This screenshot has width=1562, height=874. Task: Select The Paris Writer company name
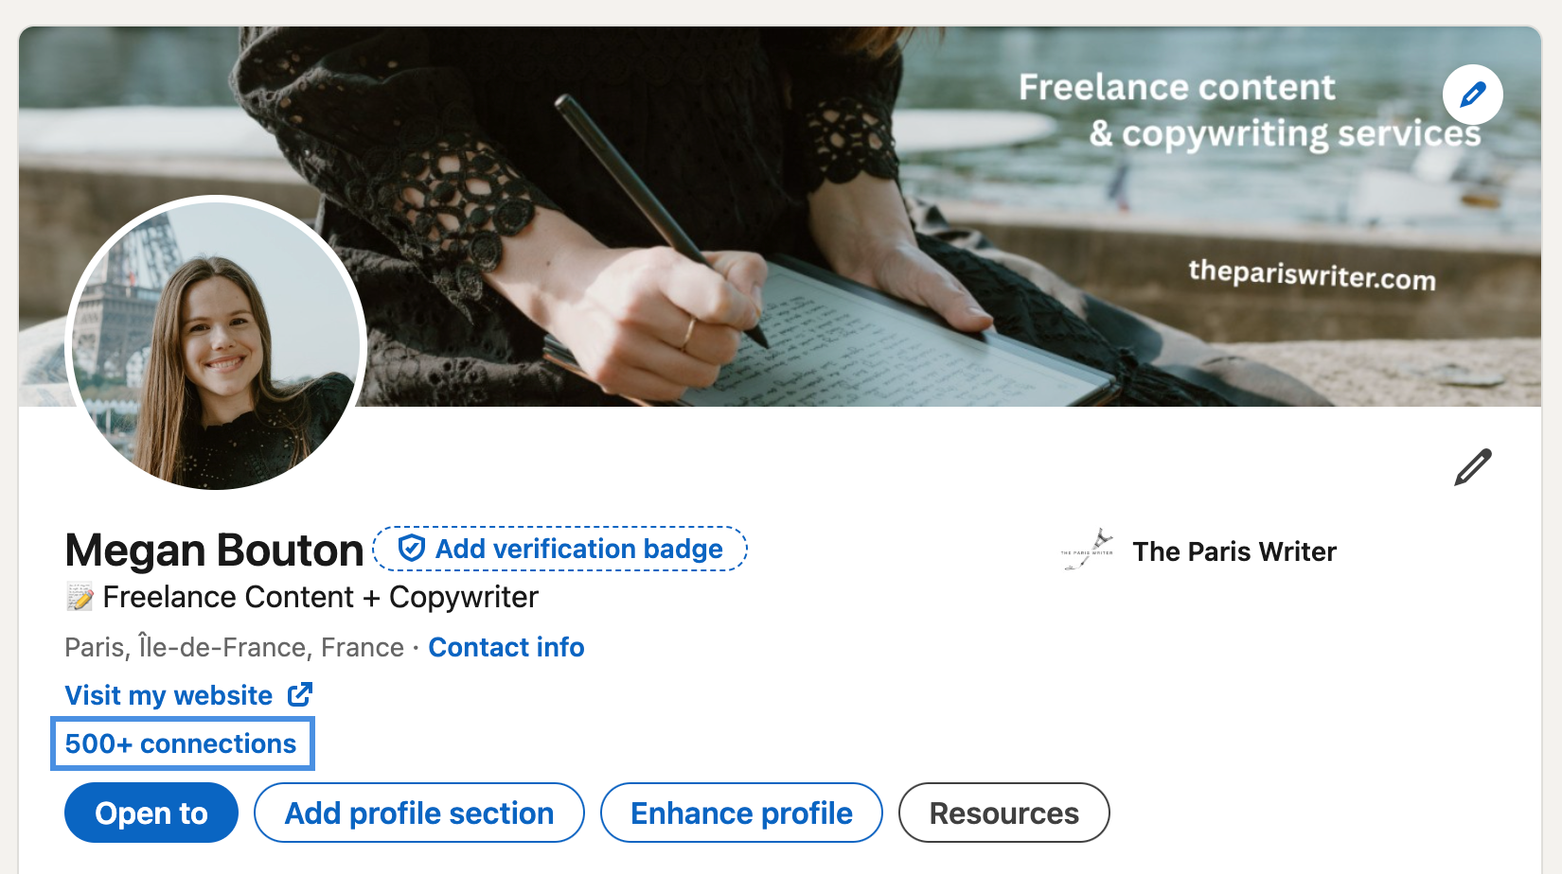(1234, 551)
